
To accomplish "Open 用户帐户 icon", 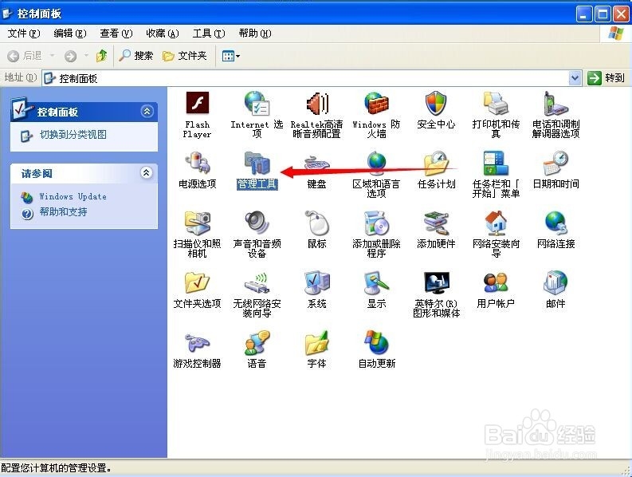I will [496, 282].
